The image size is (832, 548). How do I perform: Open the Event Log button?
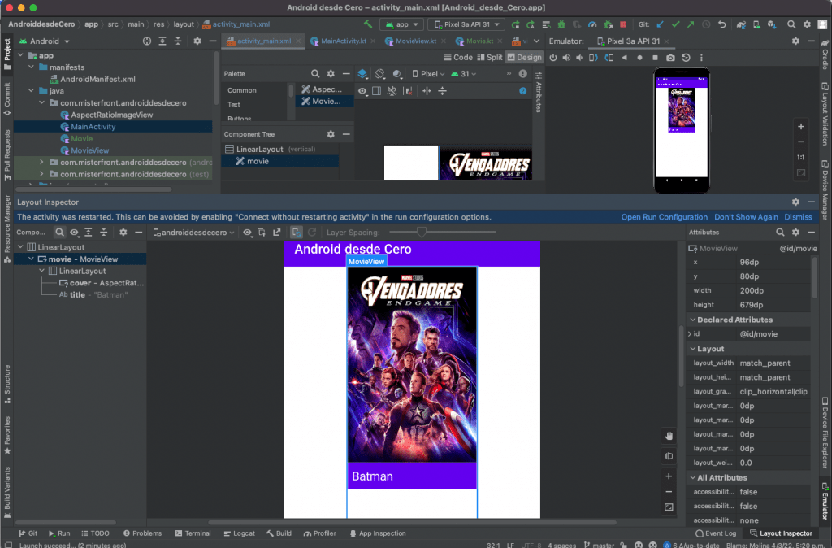[716, 533]
